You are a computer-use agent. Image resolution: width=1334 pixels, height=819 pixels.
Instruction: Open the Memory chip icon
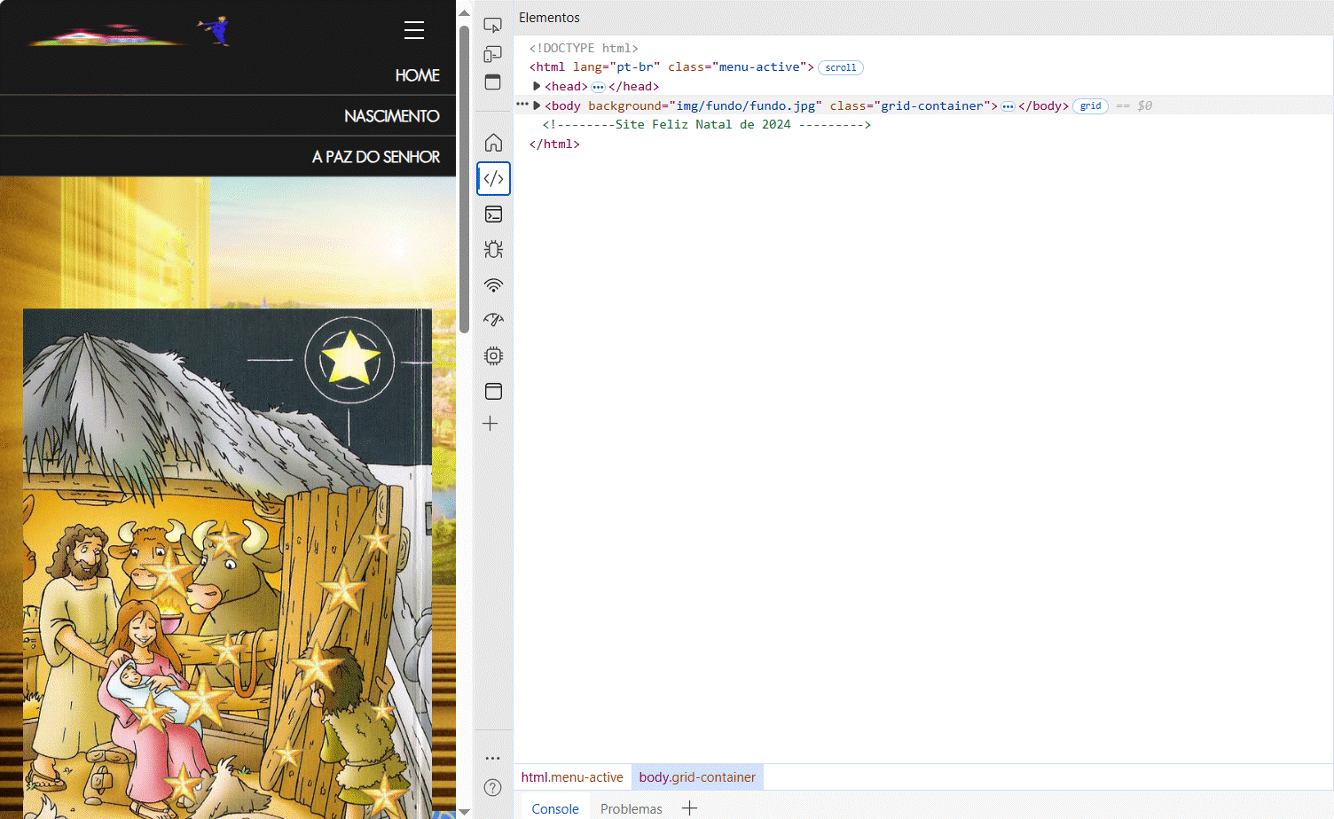(493, 355)
